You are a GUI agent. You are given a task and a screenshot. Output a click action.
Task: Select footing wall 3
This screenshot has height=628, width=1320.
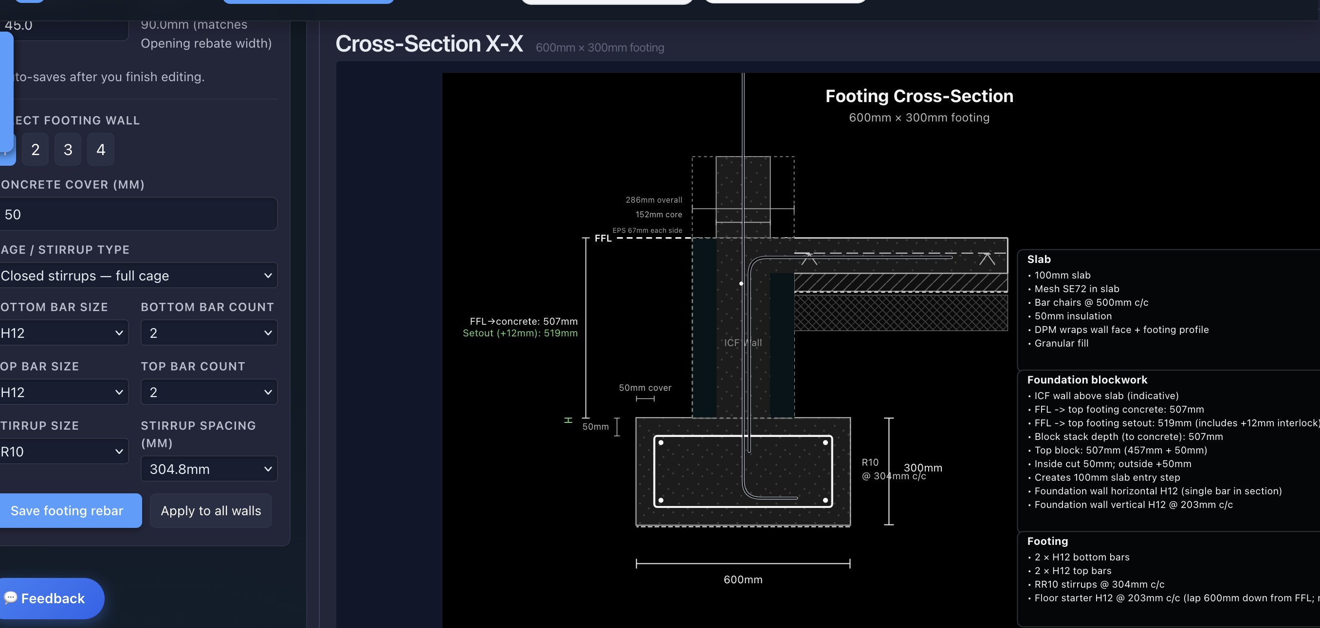68,149
